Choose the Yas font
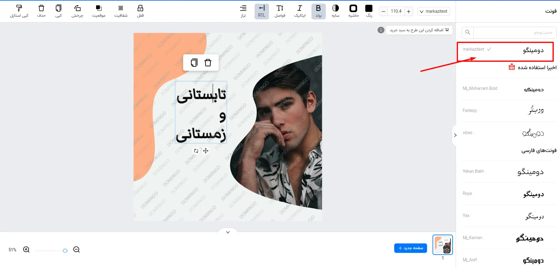 [x=509, y=216]
